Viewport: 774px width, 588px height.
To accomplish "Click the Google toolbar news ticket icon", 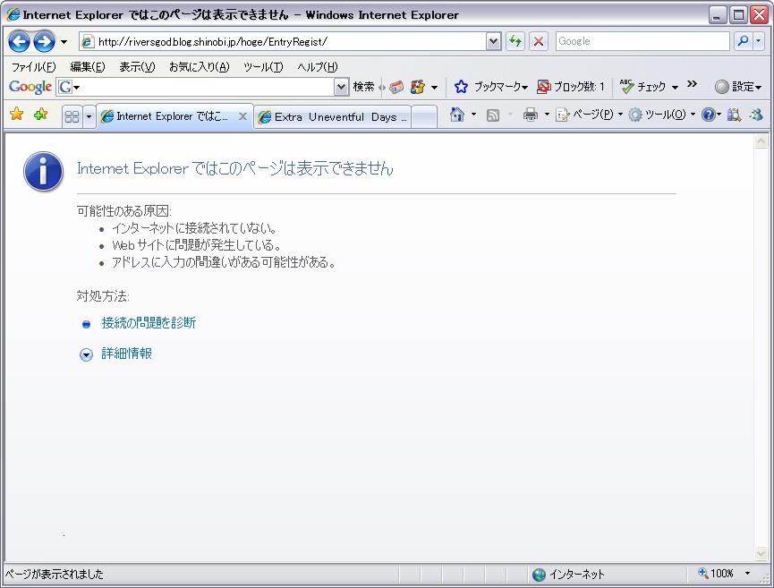I will click(x=396, y=88).
